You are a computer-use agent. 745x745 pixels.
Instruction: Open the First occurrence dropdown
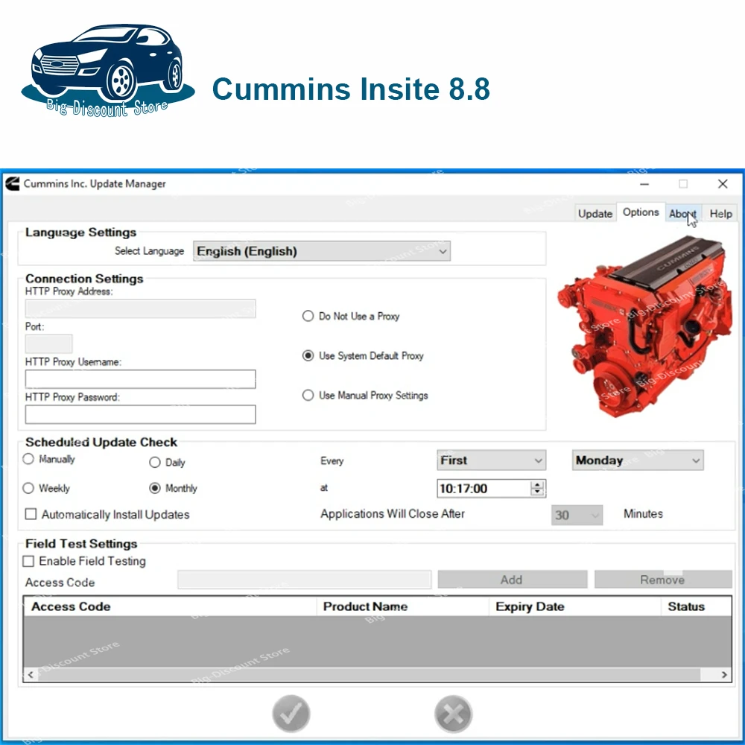click(x=491, y=460)
